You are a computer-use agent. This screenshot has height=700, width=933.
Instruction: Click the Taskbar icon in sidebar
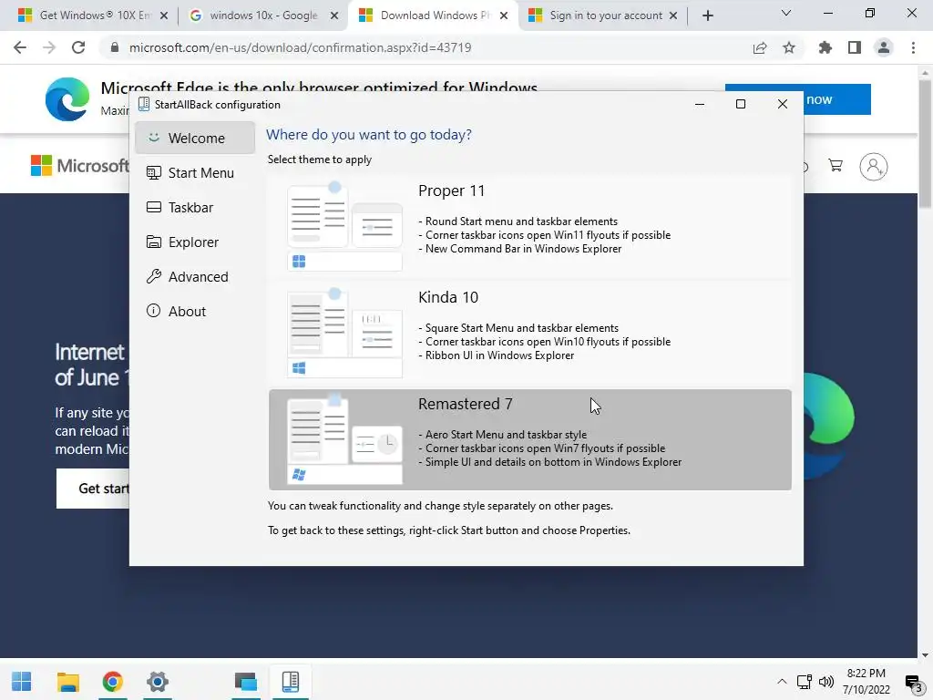point(153,207)
